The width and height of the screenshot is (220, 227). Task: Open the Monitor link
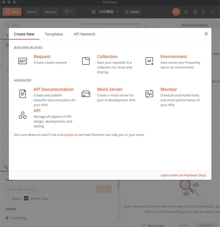[x=169, y=89]
